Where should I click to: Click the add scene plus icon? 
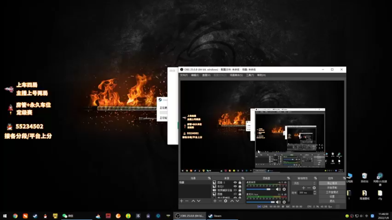[181, 201]
